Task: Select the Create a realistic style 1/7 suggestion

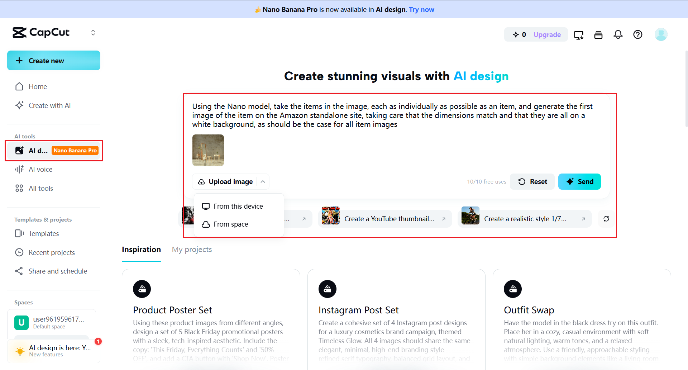Action: (525, 219)
